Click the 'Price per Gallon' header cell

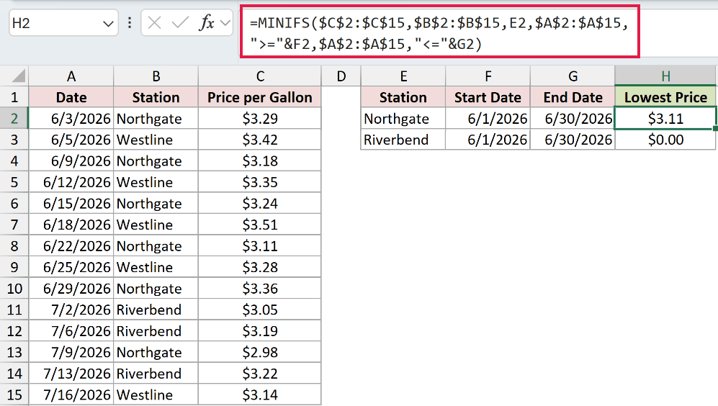click(260, 97)
